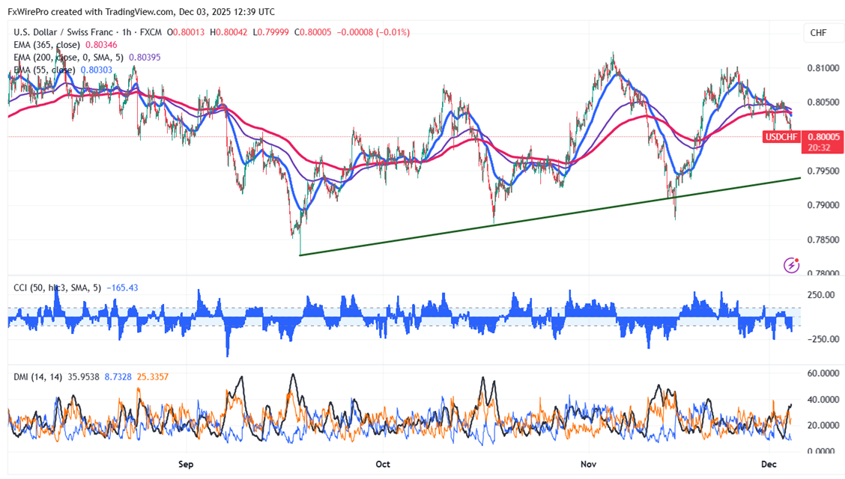Click the 0.79500 price axis label

click(823, 171)
